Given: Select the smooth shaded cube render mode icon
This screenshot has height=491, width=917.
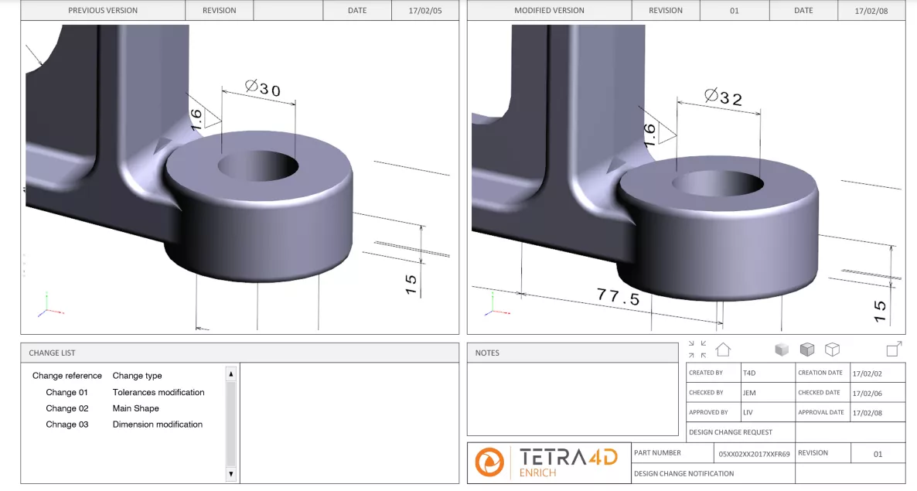Looking at the screenshot, I should pos(782,349).
